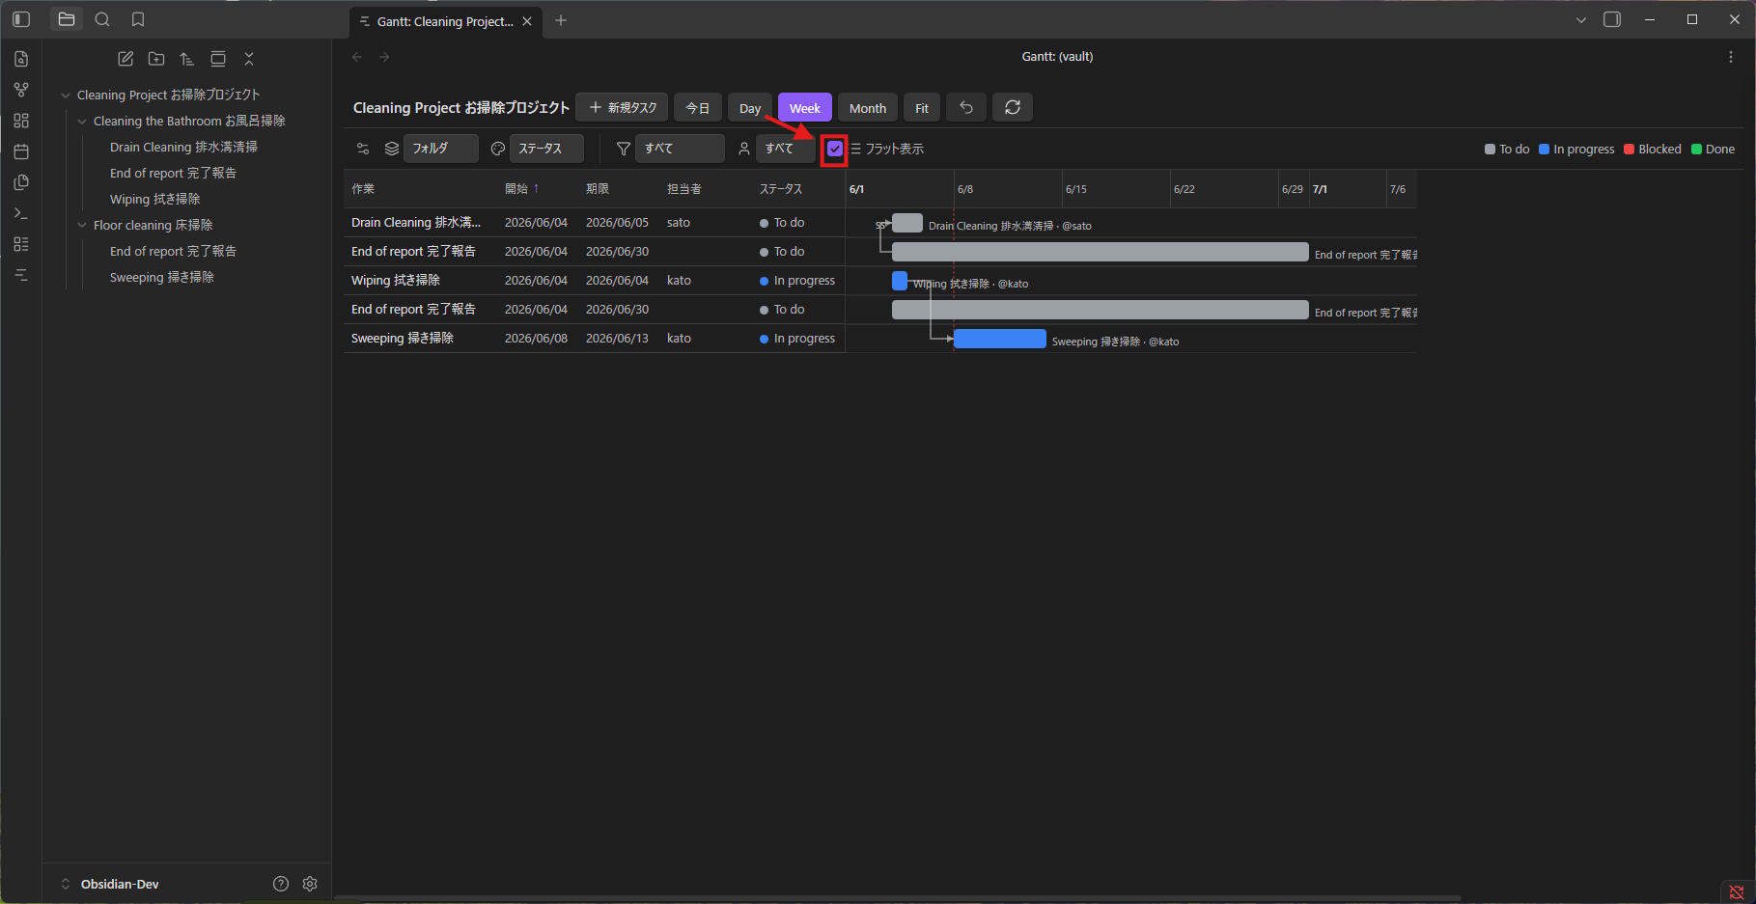This screenshot has height=904, width=1756.
Task: Select the Fit zoom option
Action: (922, 108)
